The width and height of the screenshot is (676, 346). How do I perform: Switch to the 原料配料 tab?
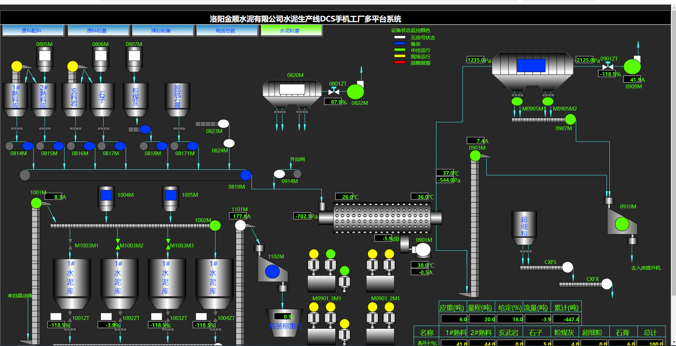pyautogui.click(x=33, y=31)
